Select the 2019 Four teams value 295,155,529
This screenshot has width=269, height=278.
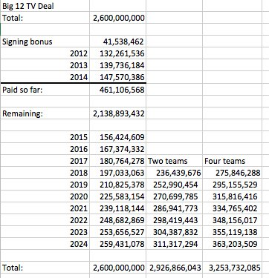tap(232, 185)
